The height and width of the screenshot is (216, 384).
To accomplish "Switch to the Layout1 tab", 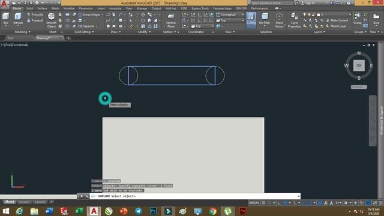I will (x=24, y=202).
